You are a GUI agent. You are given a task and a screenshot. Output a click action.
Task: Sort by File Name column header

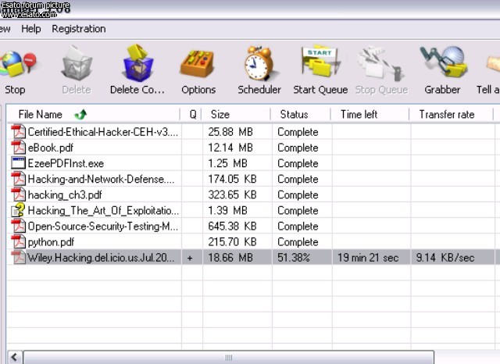[x=93, y=114]
